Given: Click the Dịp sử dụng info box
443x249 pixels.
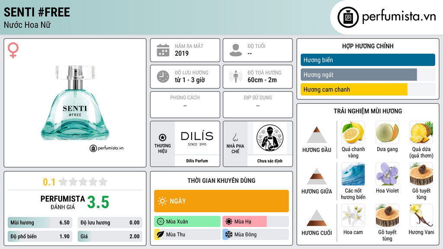Looking at the screenshot, I should (258, 105).
